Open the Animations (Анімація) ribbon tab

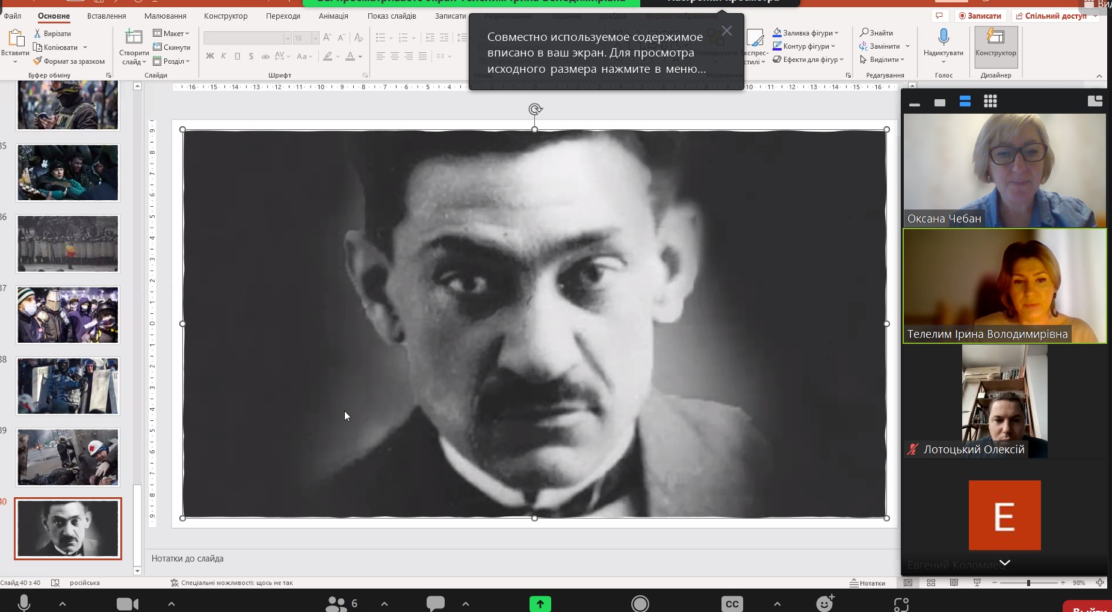coord(333,16)
